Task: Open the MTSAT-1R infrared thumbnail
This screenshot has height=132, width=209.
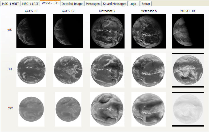Action: [188, 70]
